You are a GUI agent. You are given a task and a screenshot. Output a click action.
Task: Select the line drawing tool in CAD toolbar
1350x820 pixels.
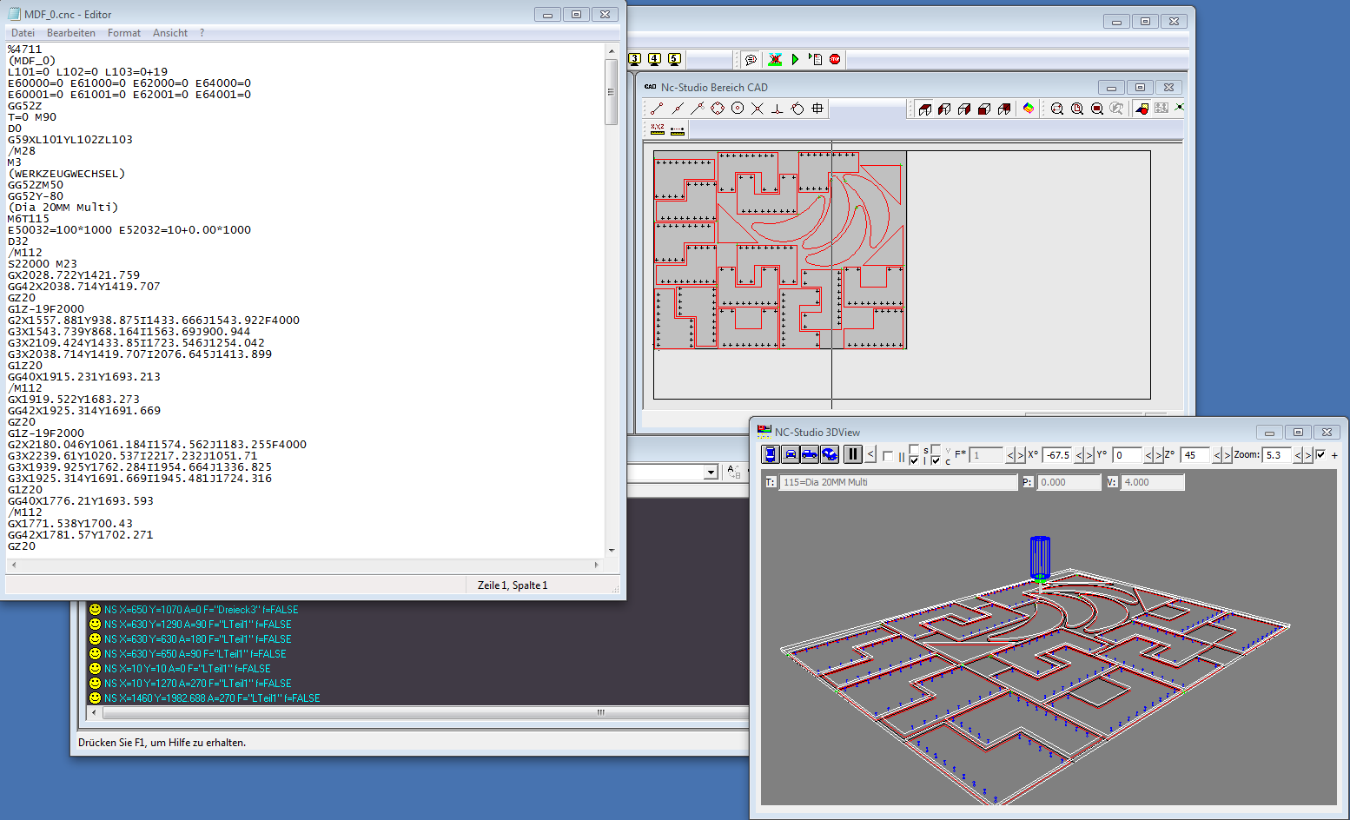[x=655, y=108]
